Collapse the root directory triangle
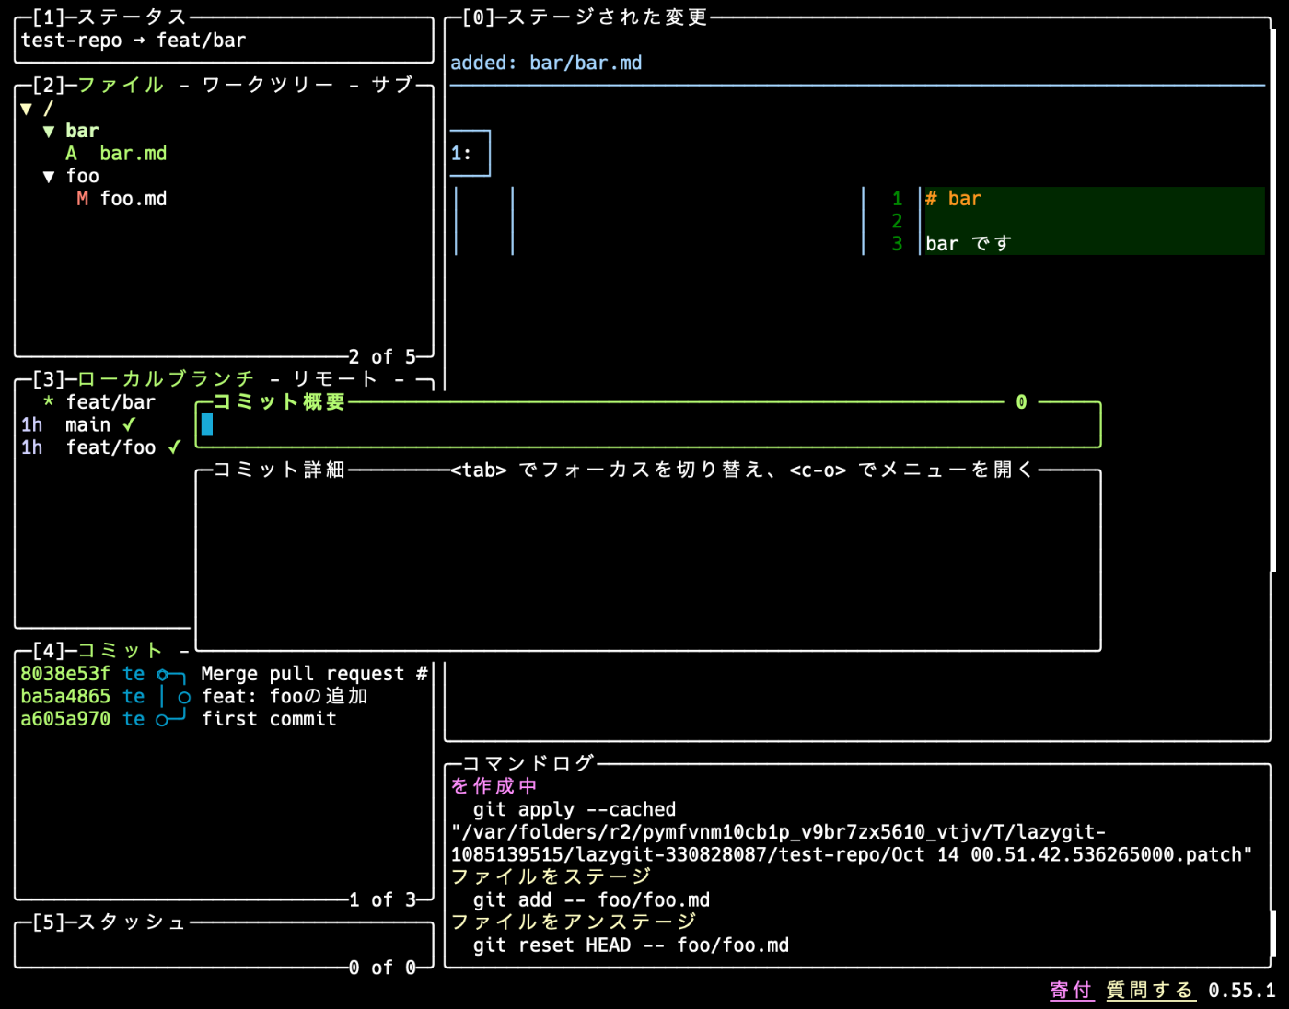Viewport: 1289px width, 1009px height. tap(27, 109)
